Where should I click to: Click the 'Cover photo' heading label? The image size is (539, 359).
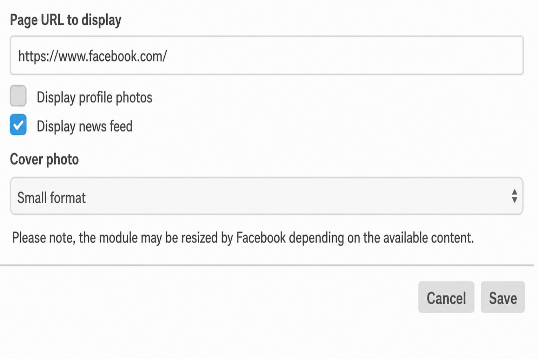point(44,159)
